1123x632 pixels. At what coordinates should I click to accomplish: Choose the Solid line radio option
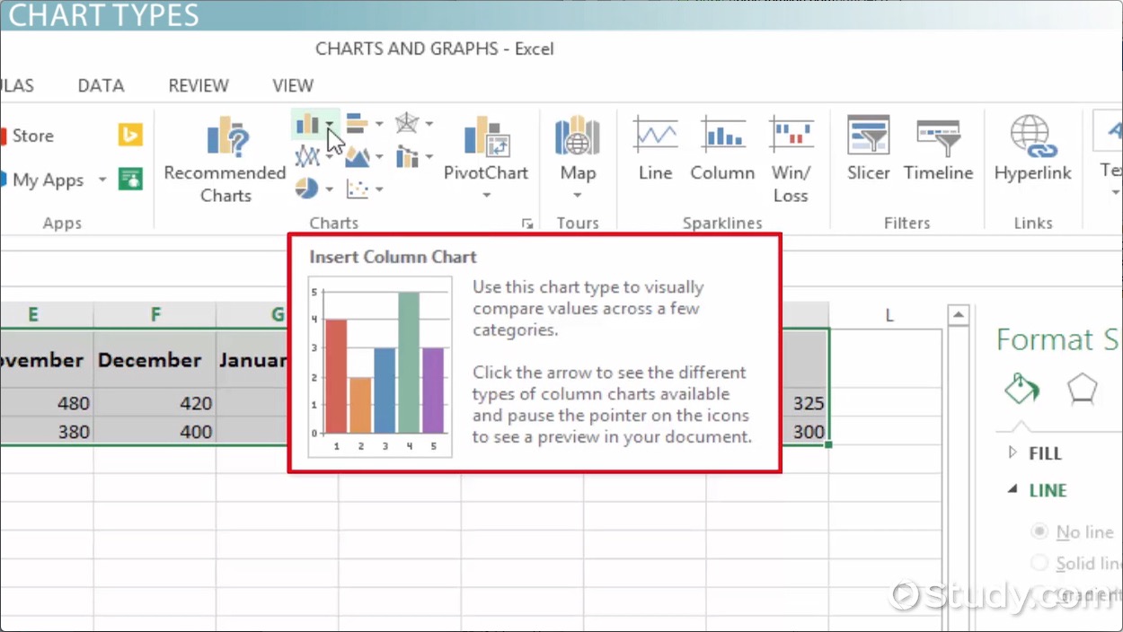tap(1039, 563)
